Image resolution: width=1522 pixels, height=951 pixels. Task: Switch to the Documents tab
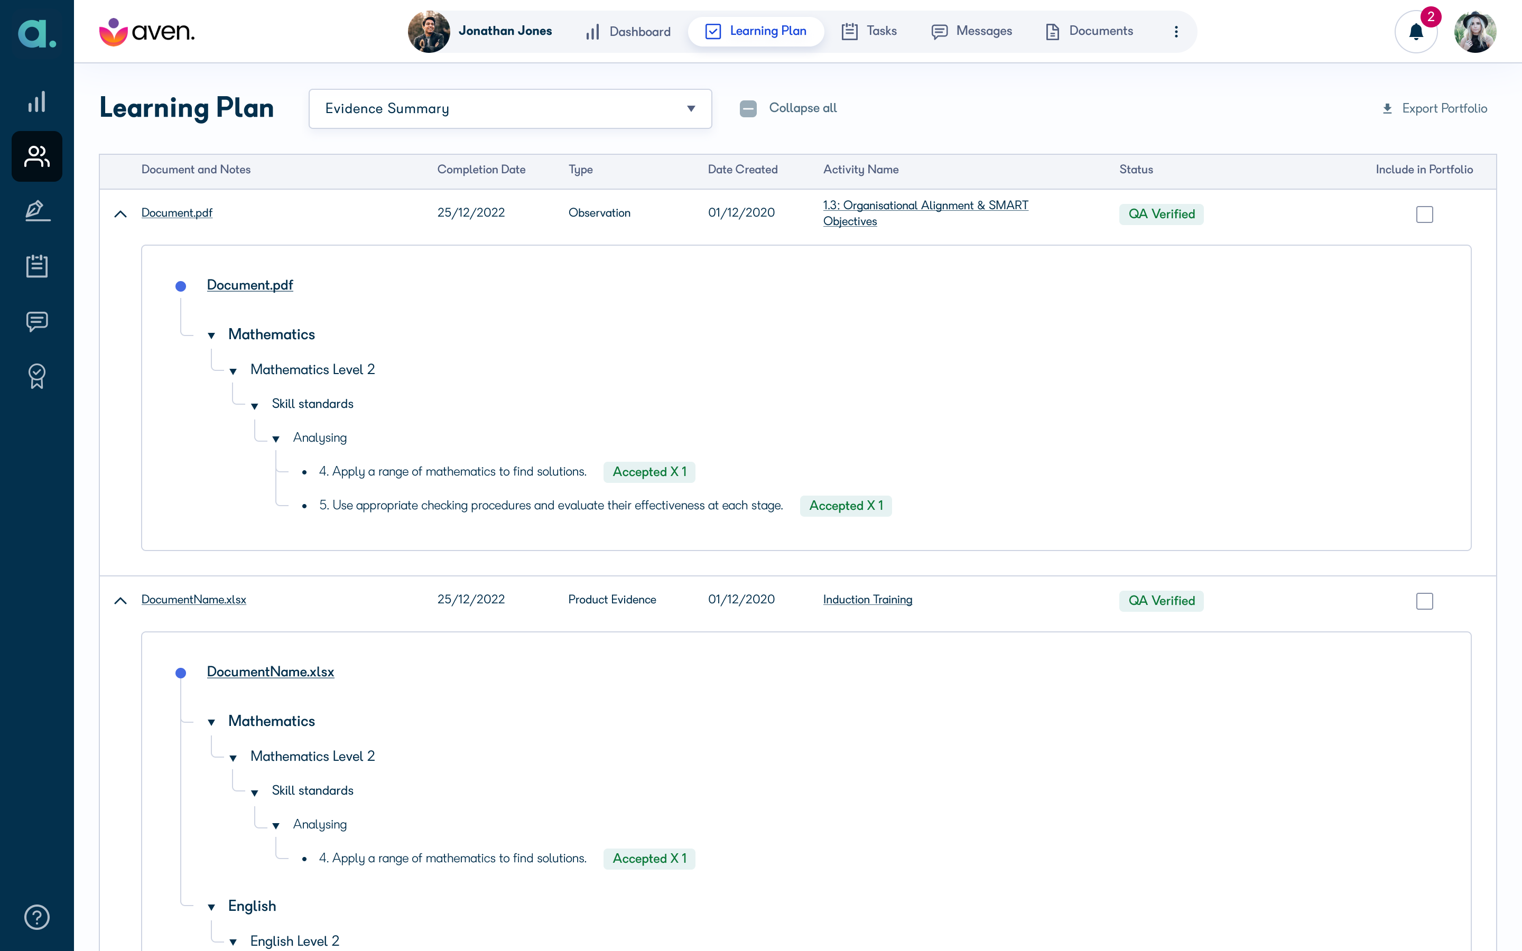pyautogui.click(x=1089, y=32)
